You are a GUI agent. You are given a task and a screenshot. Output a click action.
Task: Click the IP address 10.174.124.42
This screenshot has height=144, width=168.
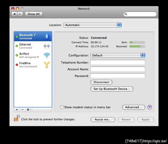pos(99,46)
